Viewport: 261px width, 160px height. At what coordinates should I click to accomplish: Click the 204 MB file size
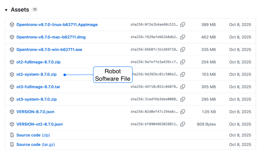point(208,62)
